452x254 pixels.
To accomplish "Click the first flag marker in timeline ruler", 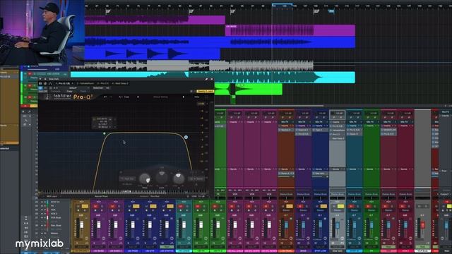I will pos(108,11).
